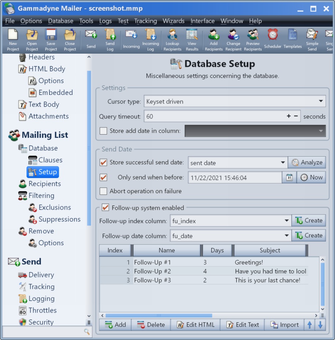The height and width of the screenshot is (340, 335).
Task: Open the Cursor type dropdown
Action: (235, 101)
